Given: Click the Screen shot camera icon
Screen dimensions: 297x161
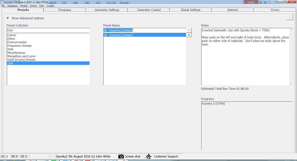Looking at the screenshot, I should pos(121,156).
